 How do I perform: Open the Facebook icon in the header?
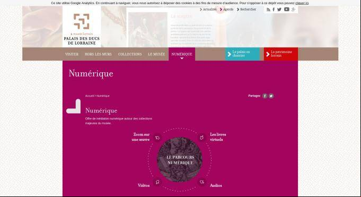point(274,10)
